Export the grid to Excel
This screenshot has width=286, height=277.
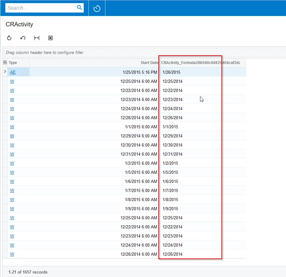tap(50, 38)
